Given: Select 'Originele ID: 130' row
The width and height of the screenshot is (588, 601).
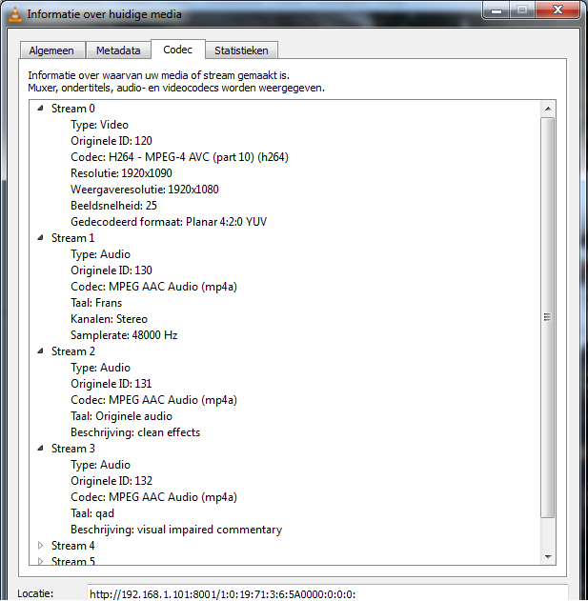Looking at the screenshot, I should (x=112, y=270).
